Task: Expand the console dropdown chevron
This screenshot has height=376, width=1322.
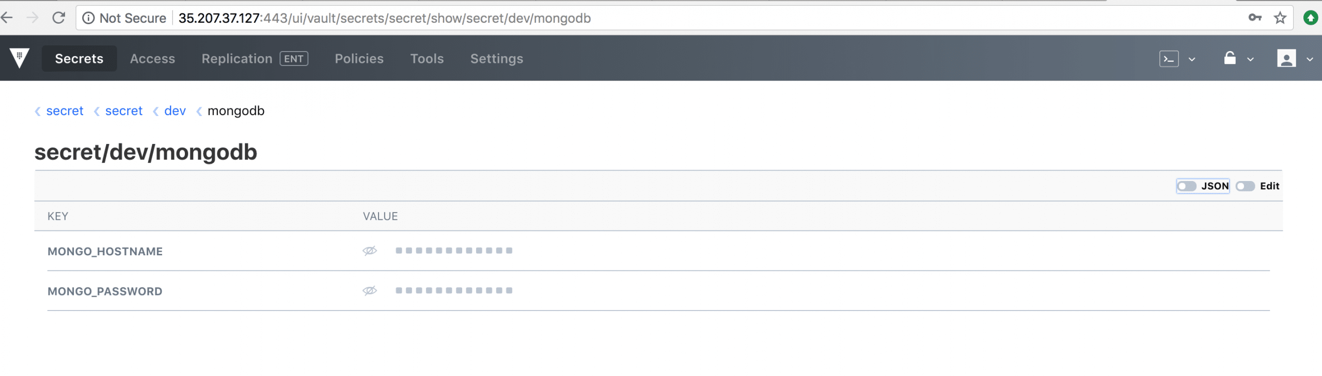Action: click(1192, 59)
